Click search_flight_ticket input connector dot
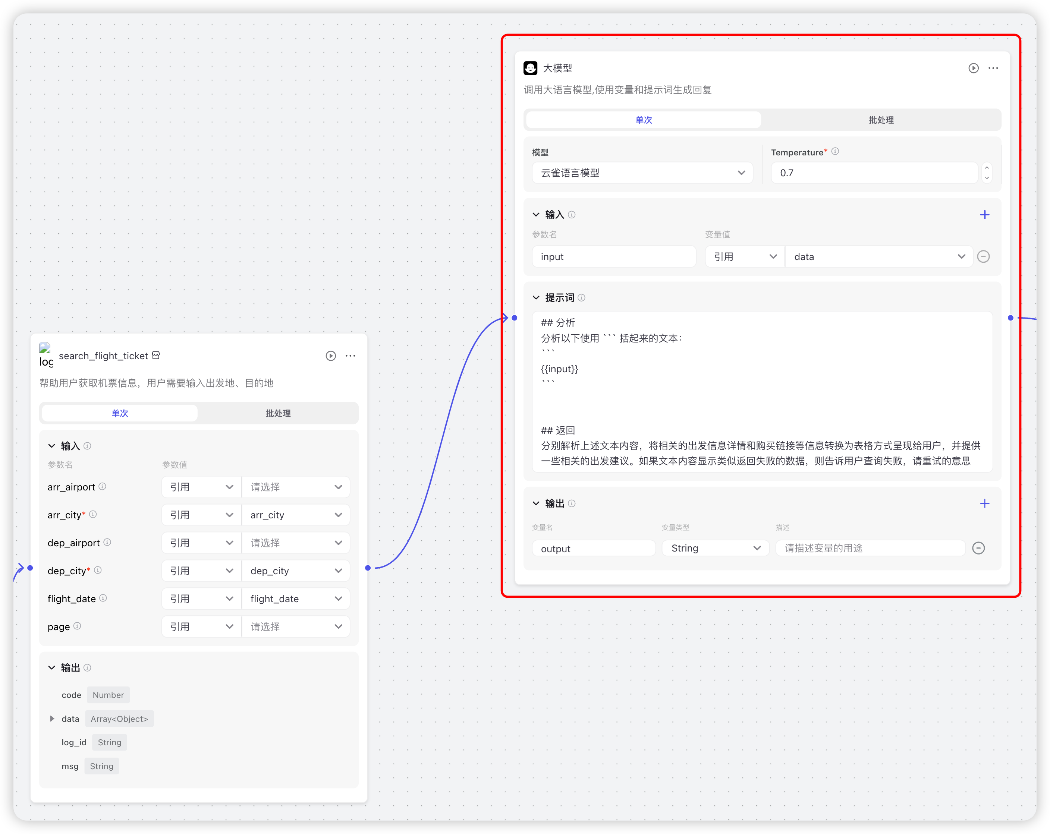The height and width of the screenshot is (834, 1050). [30, 568]
